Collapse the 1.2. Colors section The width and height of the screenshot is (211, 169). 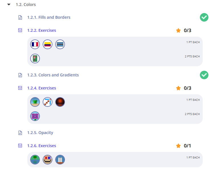[x=9, y=5]
